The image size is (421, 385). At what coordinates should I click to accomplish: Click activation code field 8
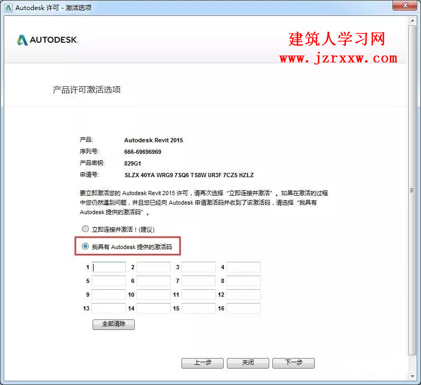tap(243, 281)
